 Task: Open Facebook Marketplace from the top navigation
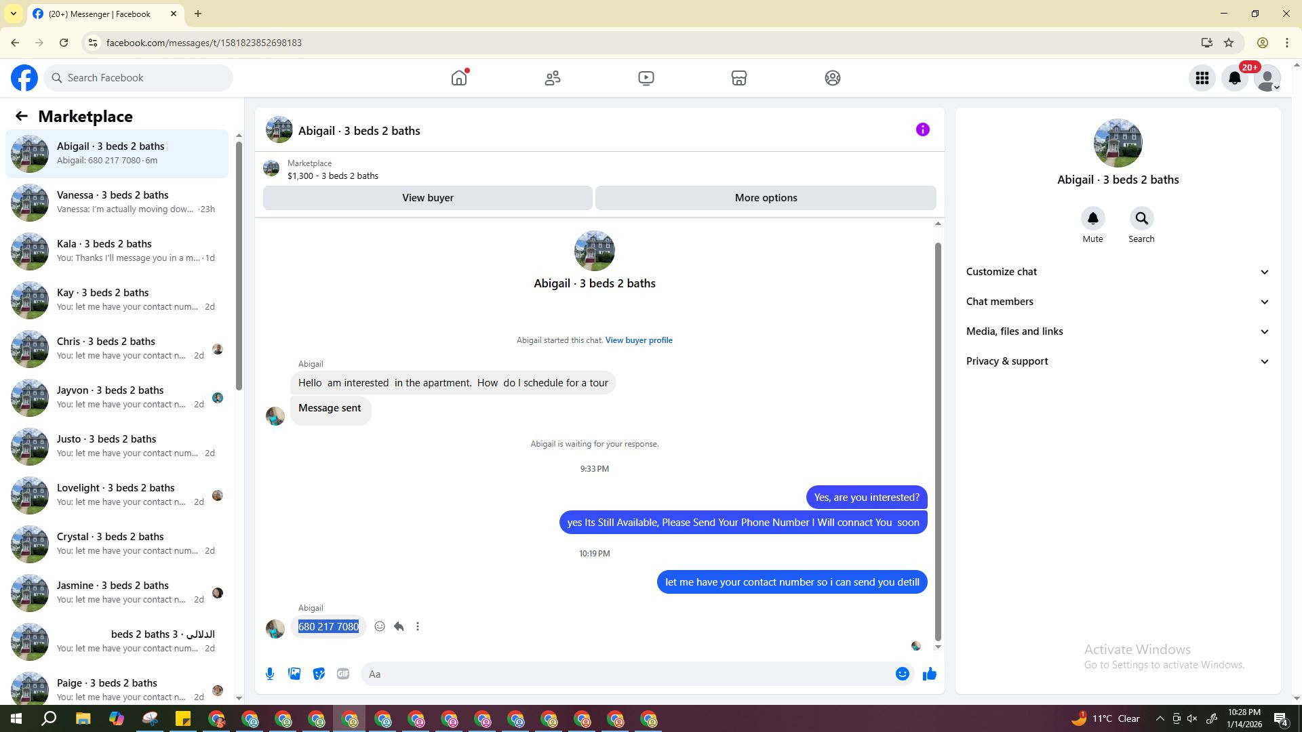[739, 78]
